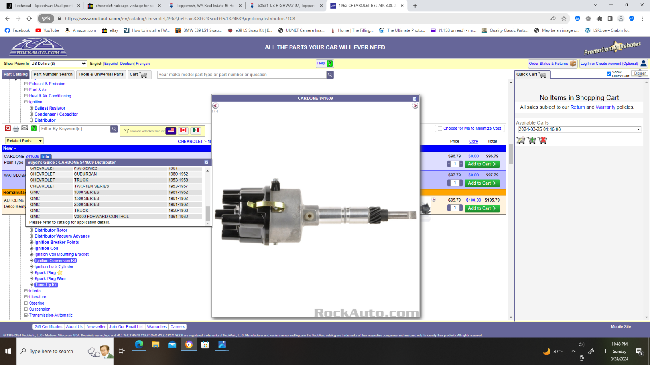The height and width of the screenshot is (365, 650).
Task: Open the Cart tab
Action: click(139, 74)
